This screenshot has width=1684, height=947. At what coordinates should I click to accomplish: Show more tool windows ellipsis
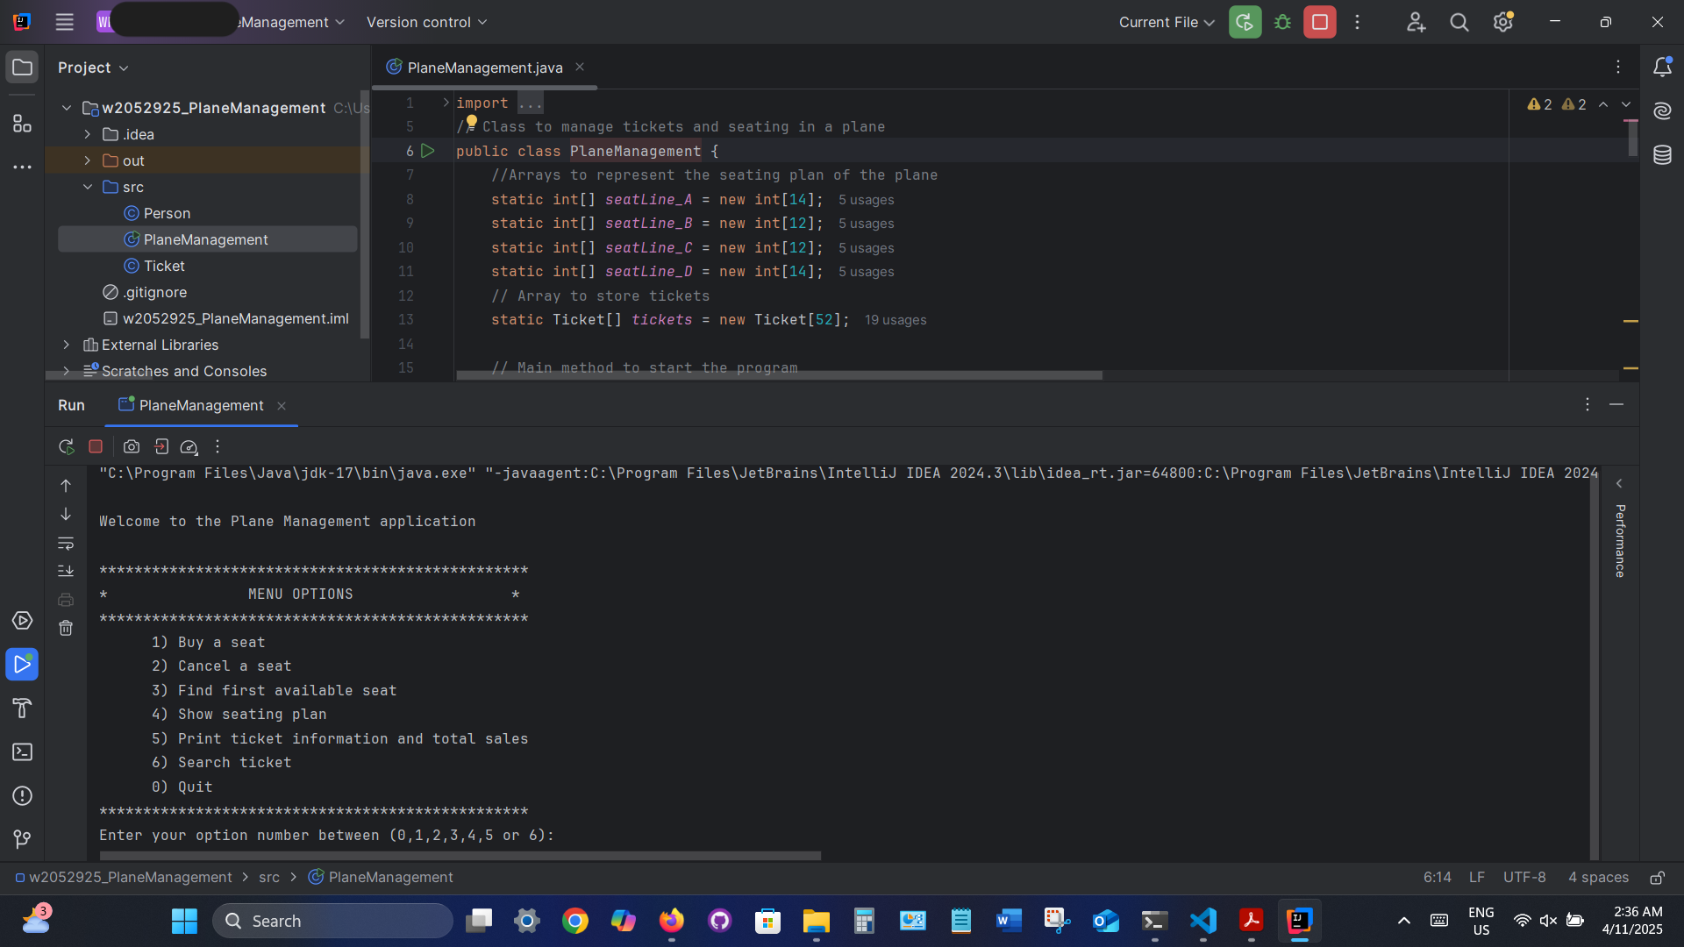[22, 167]
